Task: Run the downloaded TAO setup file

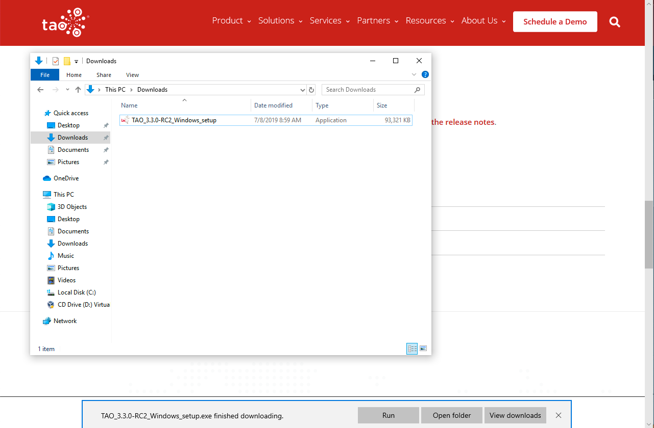Action: (388, 415)
